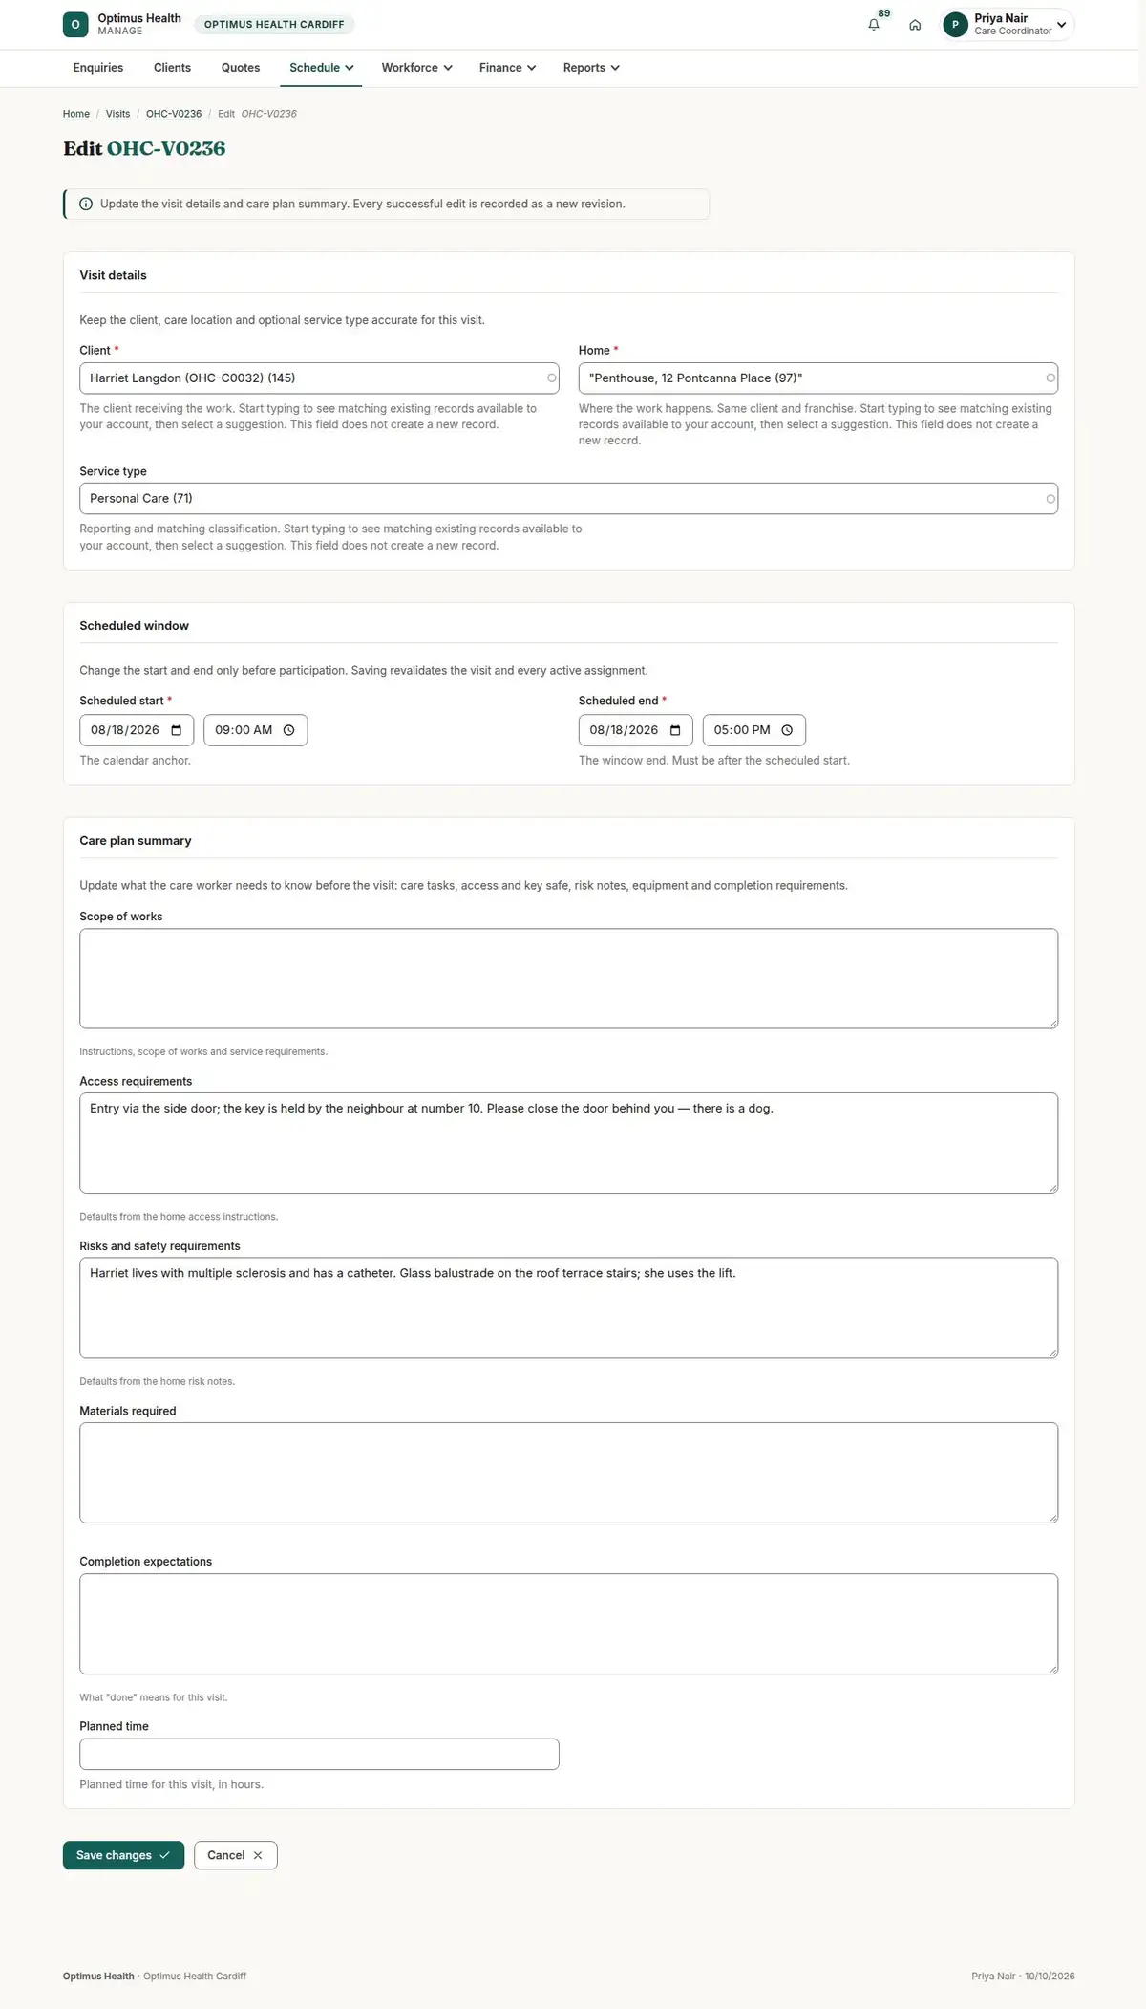Expand the Reports menu

pos(591,68)
